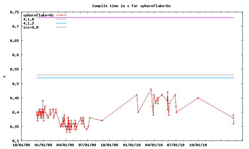Viewport: 249px width, 149px height.
Task: Click the 10/01/08 x-axis date label
Action: point(21,145)
